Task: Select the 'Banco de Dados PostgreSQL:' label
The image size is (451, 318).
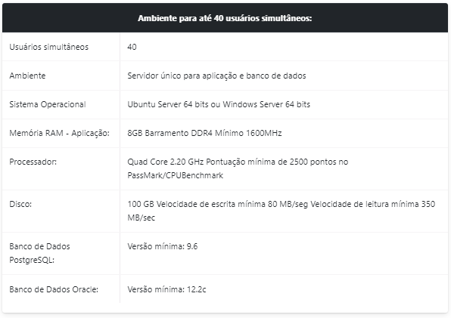Action: tap(39, 253)
